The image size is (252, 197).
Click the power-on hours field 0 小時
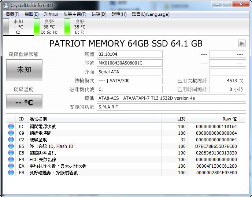(x=228, y=89)
